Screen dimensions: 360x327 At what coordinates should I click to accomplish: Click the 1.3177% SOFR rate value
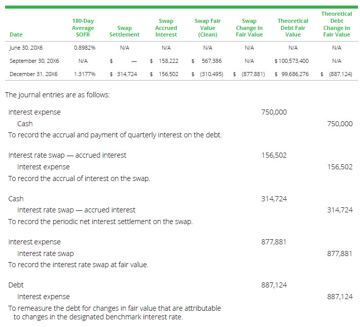tap(85, 74)
